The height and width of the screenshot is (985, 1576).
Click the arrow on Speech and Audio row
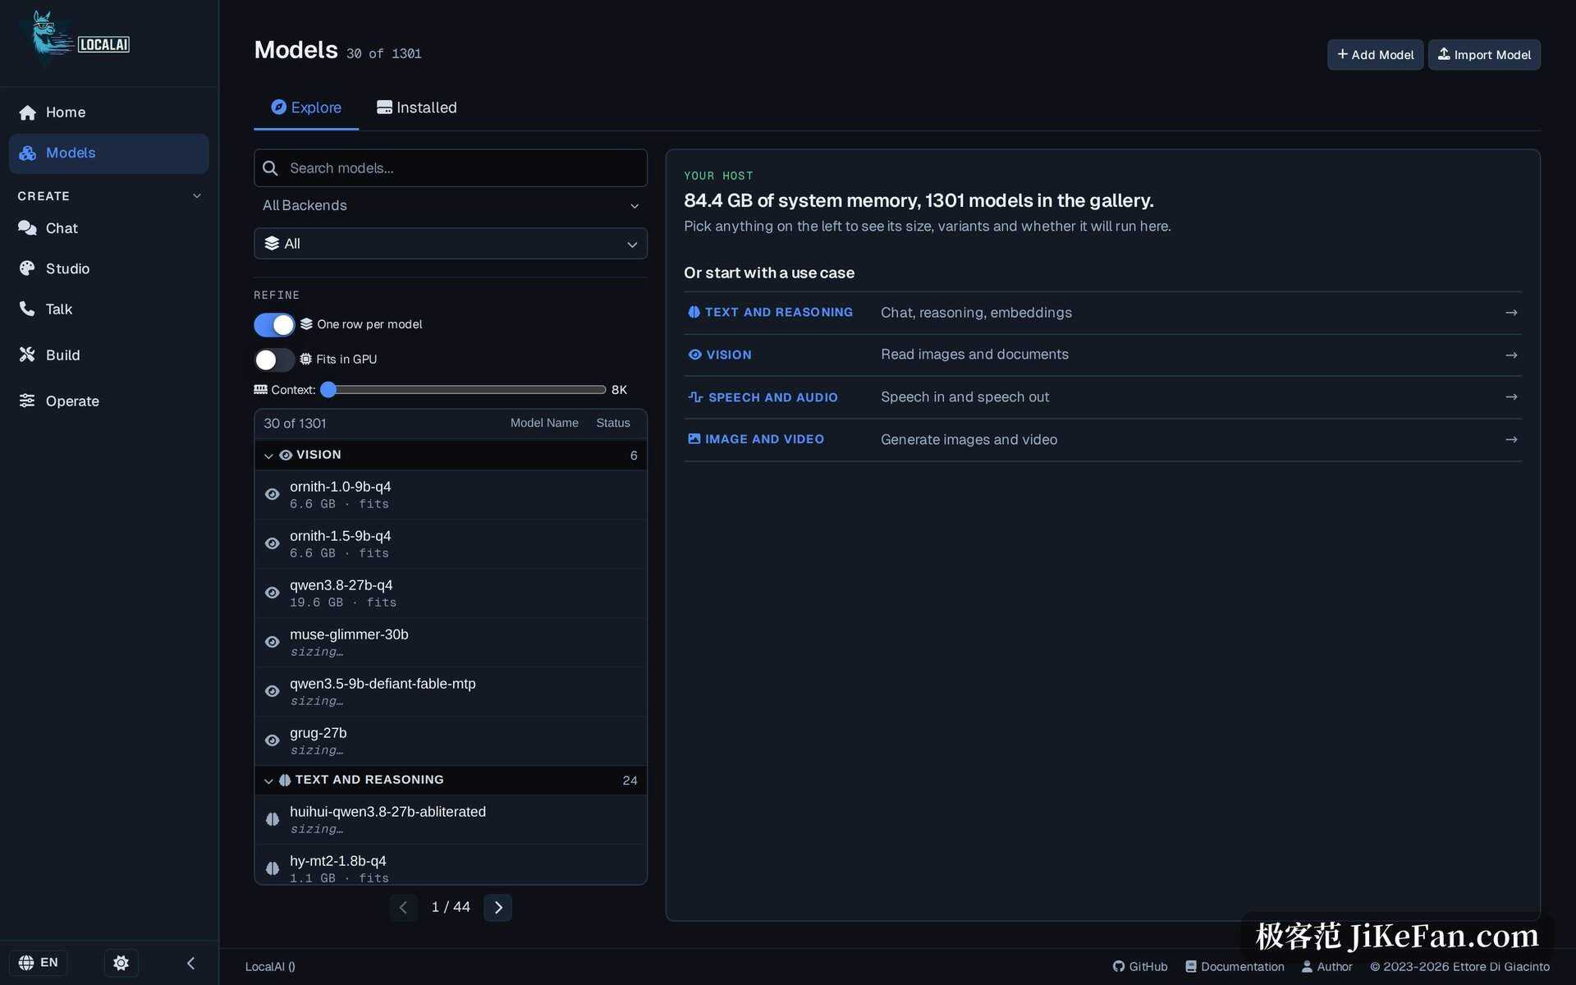coord(1511,397)
